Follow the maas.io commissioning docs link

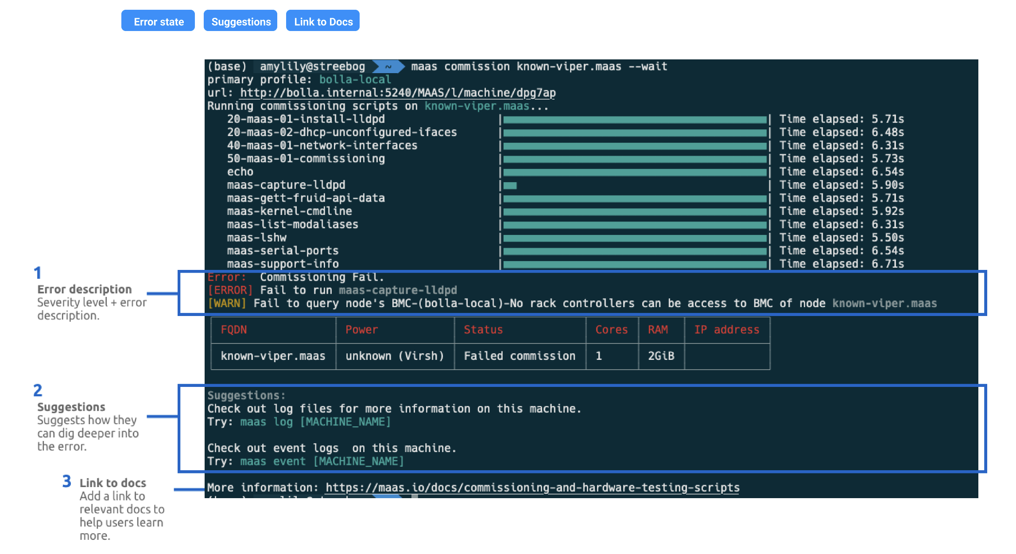(532, 488)
